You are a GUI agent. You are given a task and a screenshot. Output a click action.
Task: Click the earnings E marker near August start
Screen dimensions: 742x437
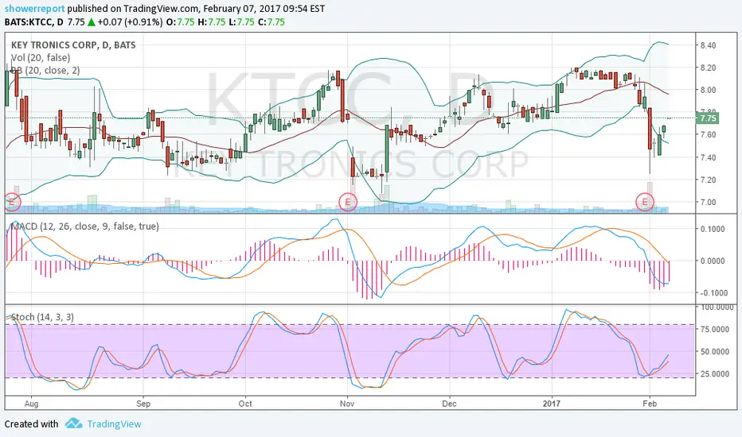pos(12,202)
